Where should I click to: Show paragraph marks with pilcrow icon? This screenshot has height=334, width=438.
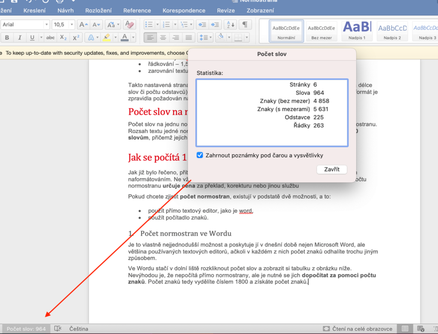click(x=245, y=25)
